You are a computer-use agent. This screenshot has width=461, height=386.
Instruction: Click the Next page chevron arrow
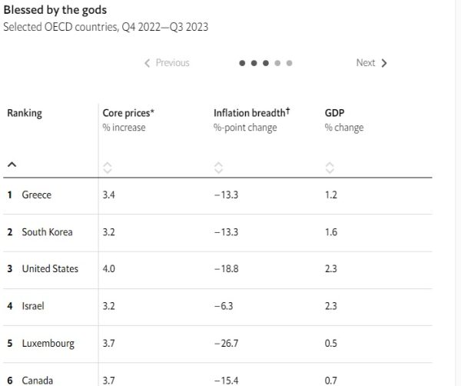click(384, 63)
